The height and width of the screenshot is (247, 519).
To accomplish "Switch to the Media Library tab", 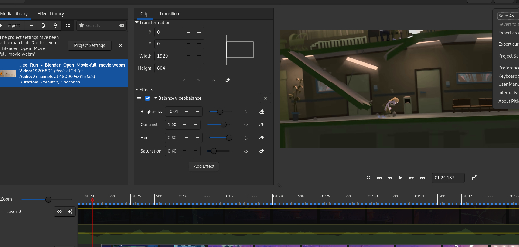I will [14, 14].
